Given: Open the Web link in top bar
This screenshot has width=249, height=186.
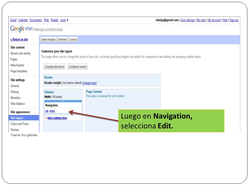Looking at the screenshot, I should click(46, 20).
